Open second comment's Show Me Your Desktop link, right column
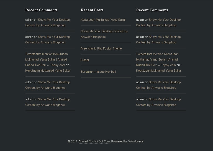The height and width of the screenshot is (151, 213). tap(158, 40)
